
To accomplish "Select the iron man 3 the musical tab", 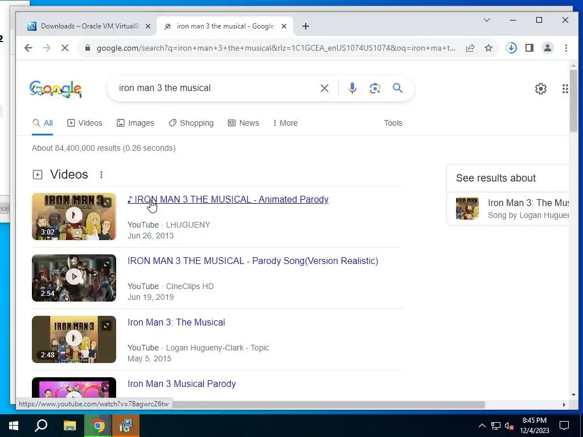I will point(225,26).
